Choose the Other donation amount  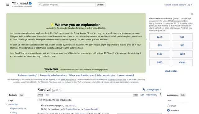point(182,62)
